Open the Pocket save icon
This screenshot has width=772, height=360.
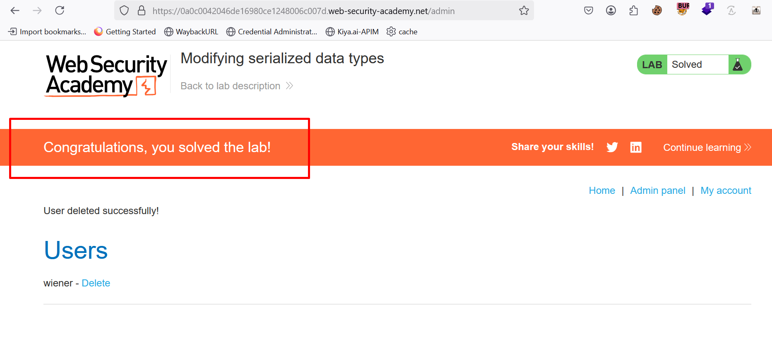coord(588,11)
